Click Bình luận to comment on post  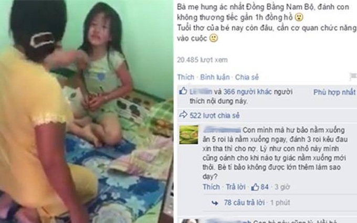pos(215,77)
